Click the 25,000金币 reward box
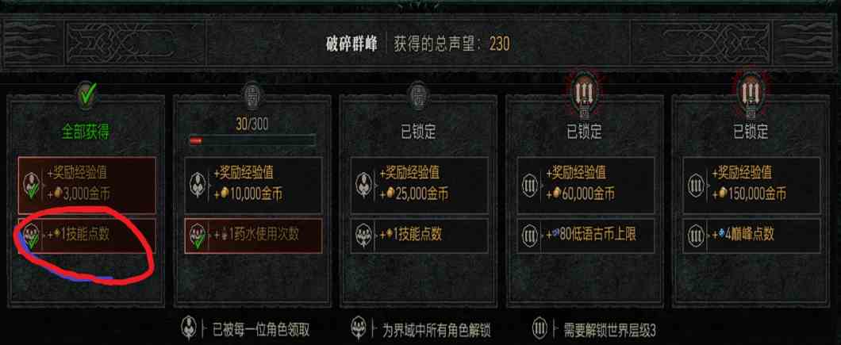841x345 pixels. [x=420, y=186]
